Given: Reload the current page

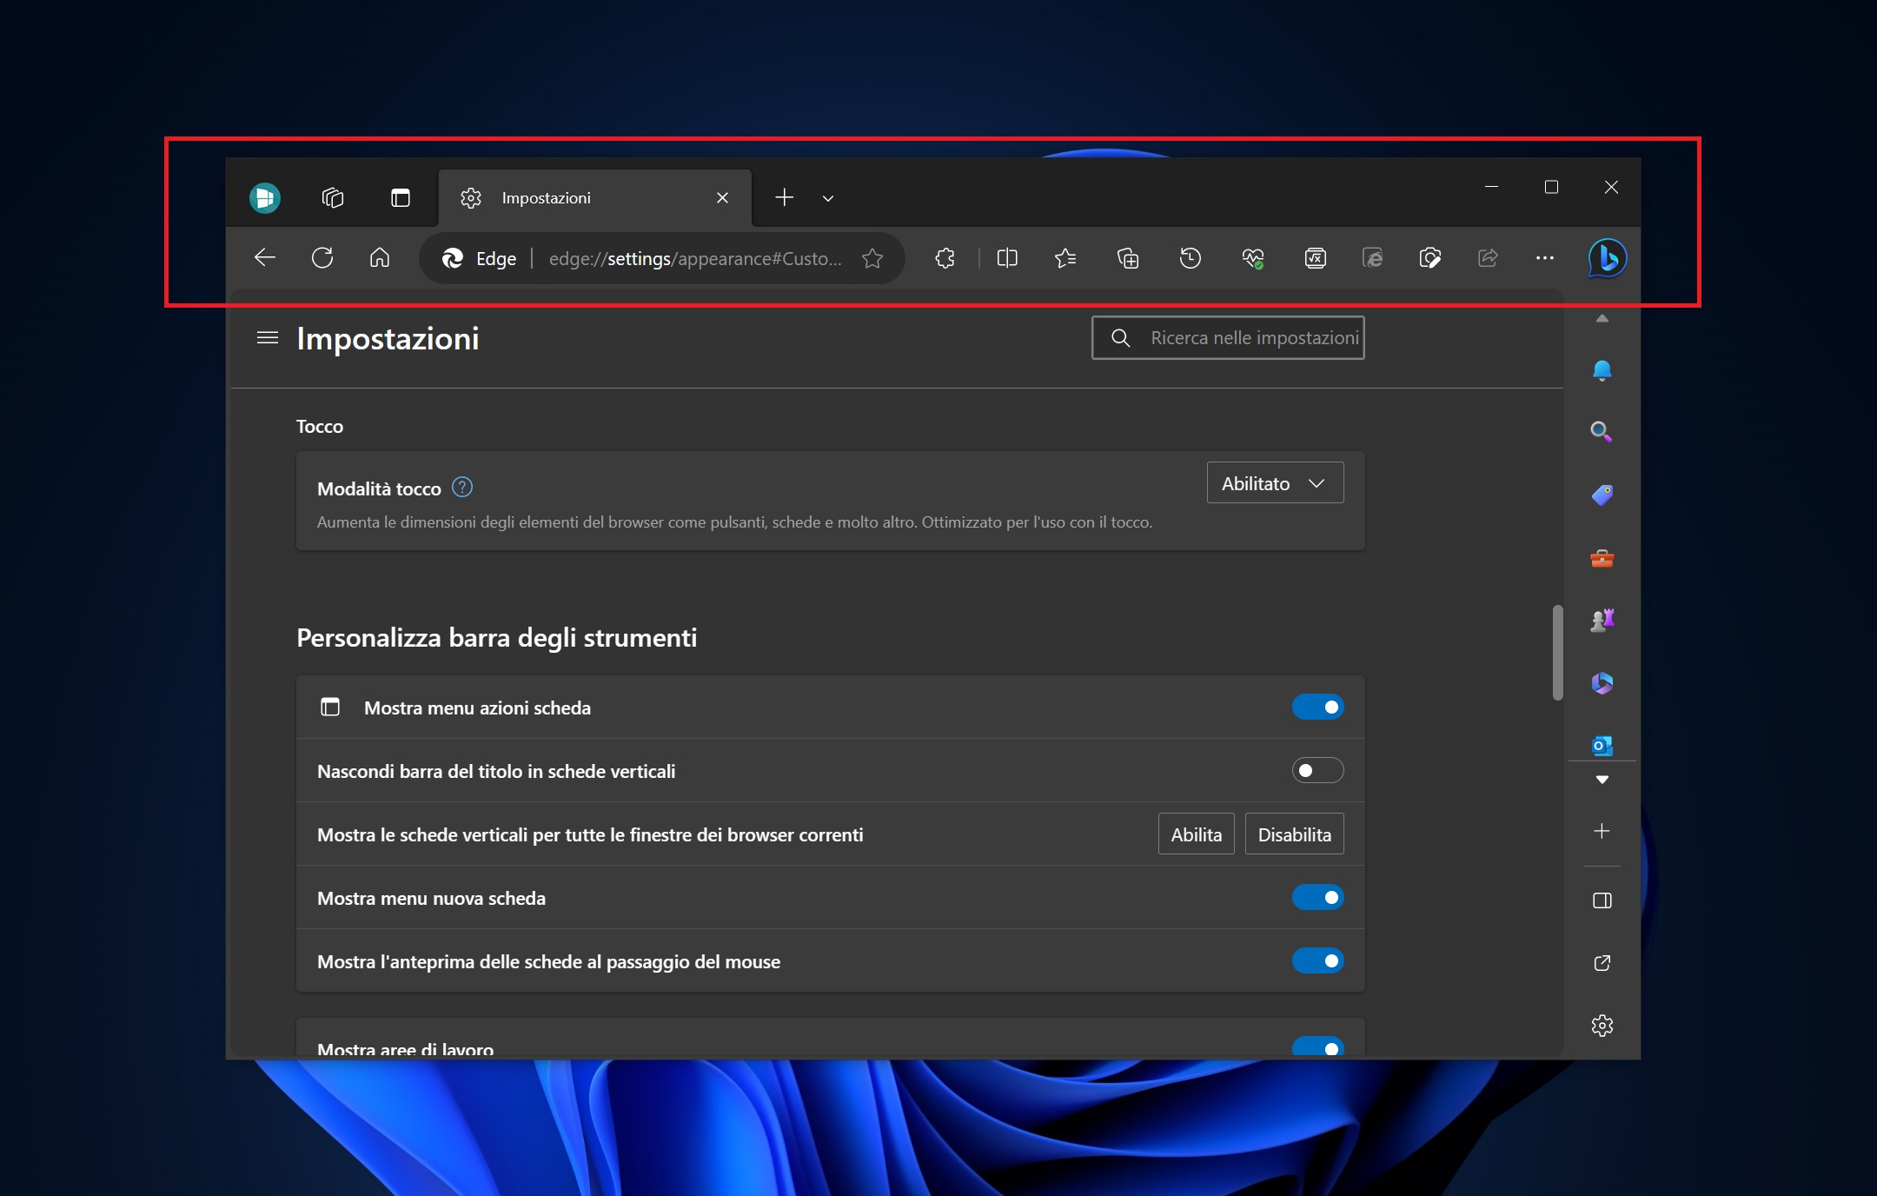Looking at the screenshot, I should click(x=322, y=257).
